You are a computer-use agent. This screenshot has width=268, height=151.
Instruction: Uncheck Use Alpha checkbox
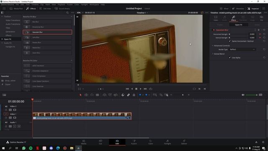230,58
